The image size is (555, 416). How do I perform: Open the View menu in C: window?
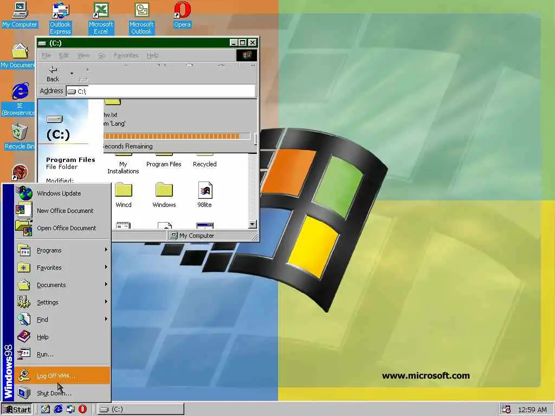(x=83, y=55)
